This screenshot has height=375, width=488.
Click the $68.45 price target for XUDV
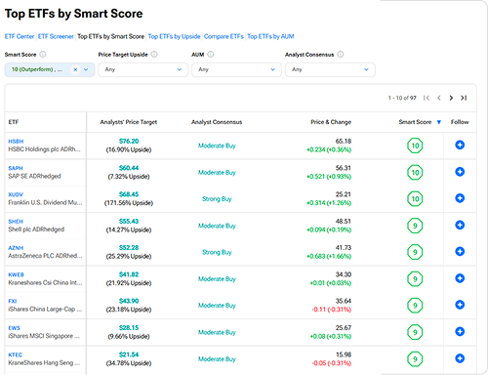coord(129,194)
